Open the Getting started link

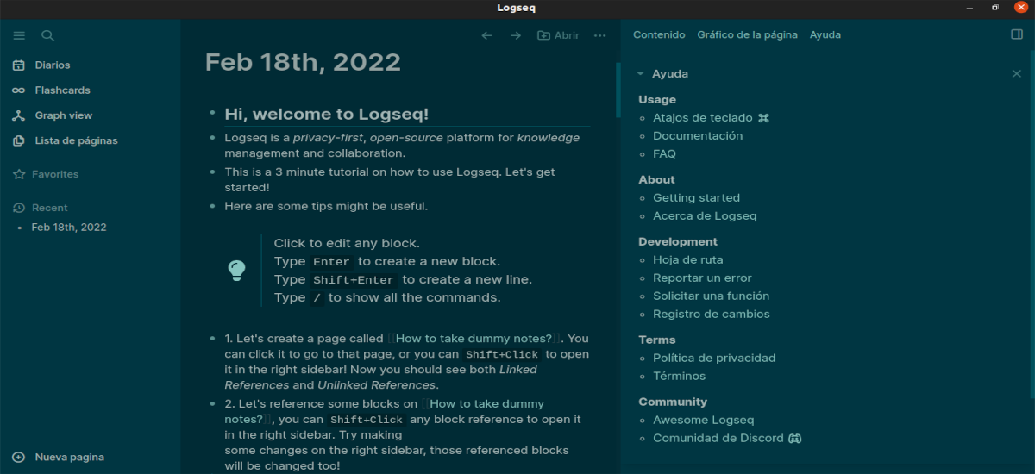[696, 198]
